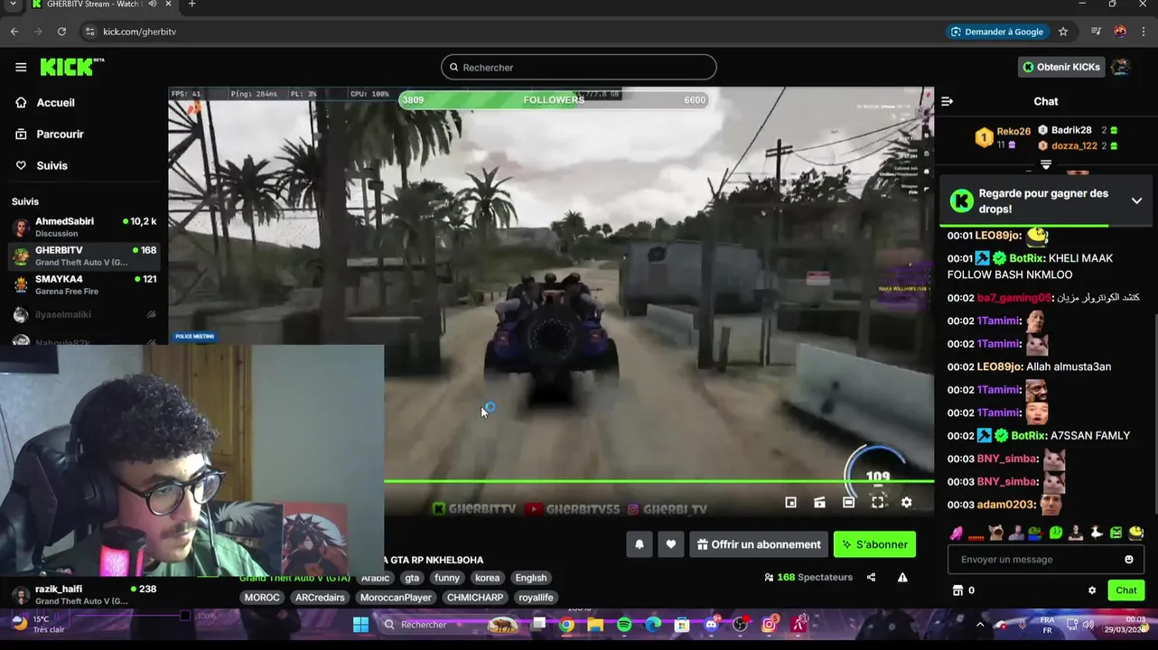The image size is (1158, 650).
Task: Select the cat quick emote
Action: click(x=995, y=533)
